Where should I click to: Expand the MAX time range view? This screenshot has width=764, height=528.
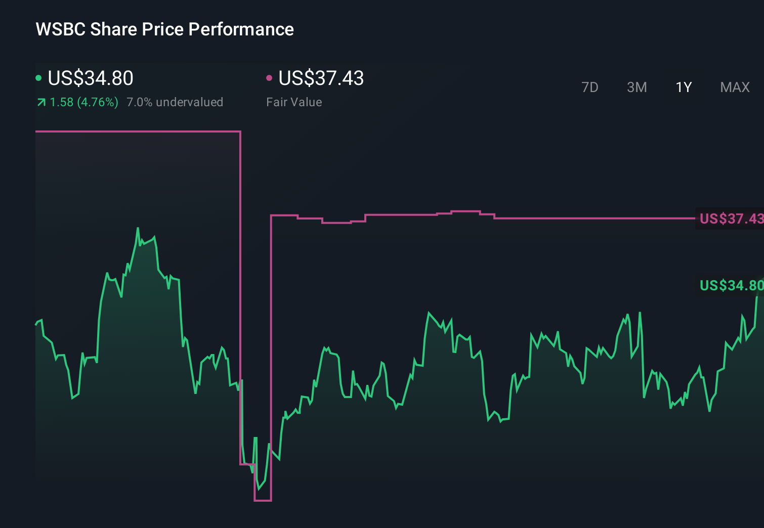[x=734, y=87]
